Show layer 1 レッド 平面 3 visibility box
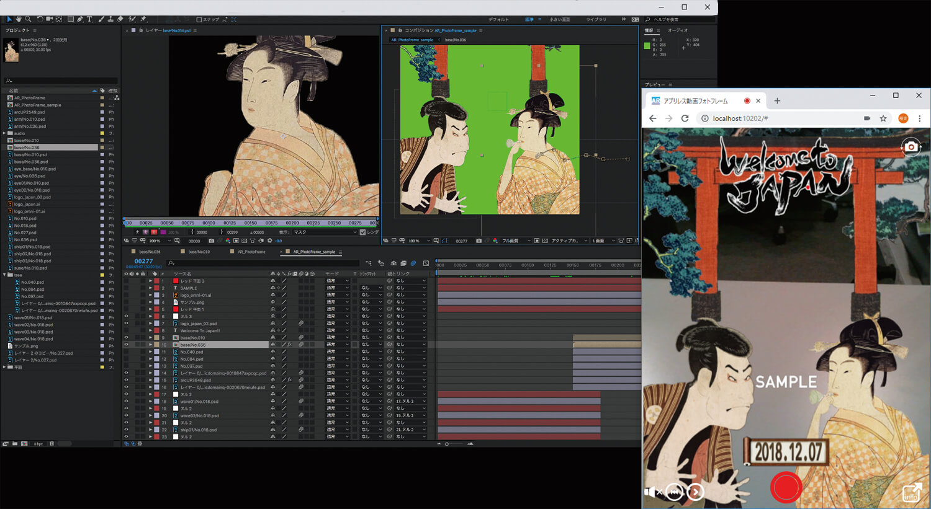 [x=127, y=281]
